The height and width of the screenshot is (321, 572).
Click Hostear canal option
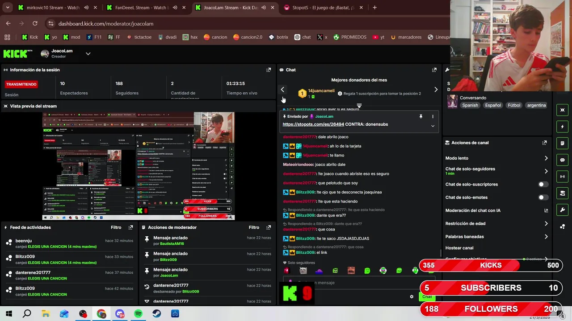(459, 248)
